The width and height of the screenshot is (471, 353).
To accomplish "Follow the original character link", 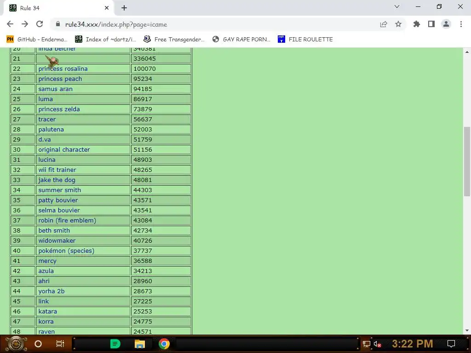I will coord(64,149).
